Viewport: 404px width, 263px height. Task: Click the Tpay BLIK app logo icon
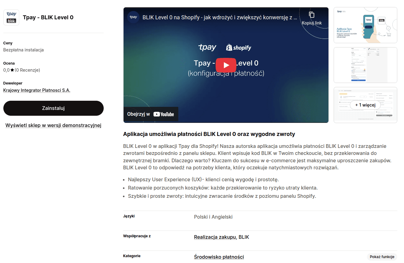pos(11,17)
